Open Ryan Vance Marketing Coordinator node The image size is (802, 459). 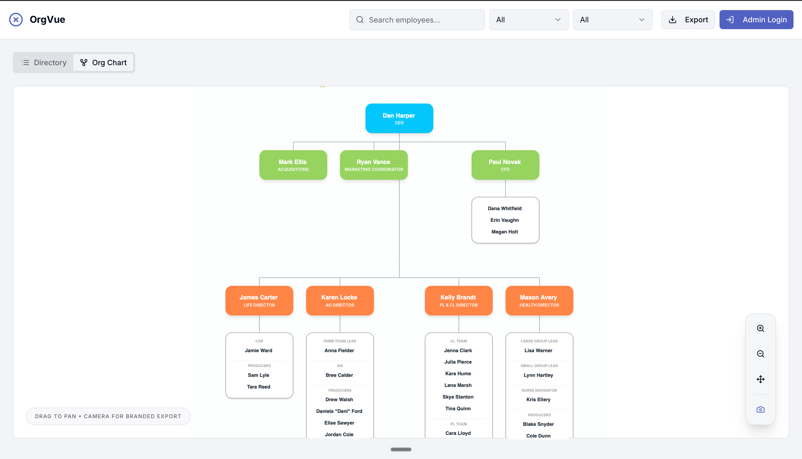pos(374,165)
